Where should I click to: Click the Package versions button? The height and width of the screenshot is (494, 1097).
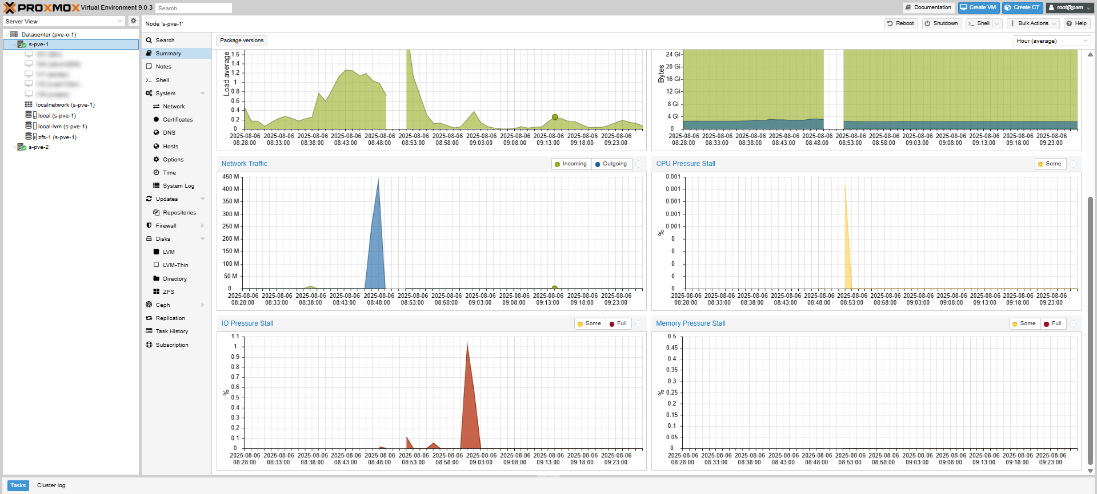242,41
